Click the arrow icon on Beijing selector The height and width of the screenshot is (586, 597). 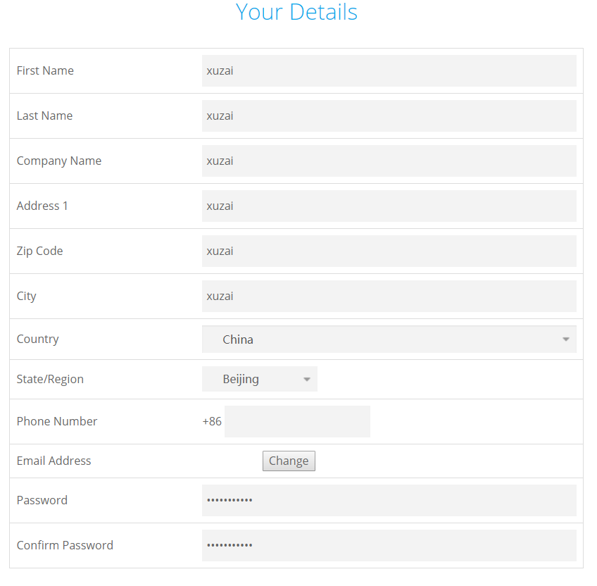(x=306, y=380)
